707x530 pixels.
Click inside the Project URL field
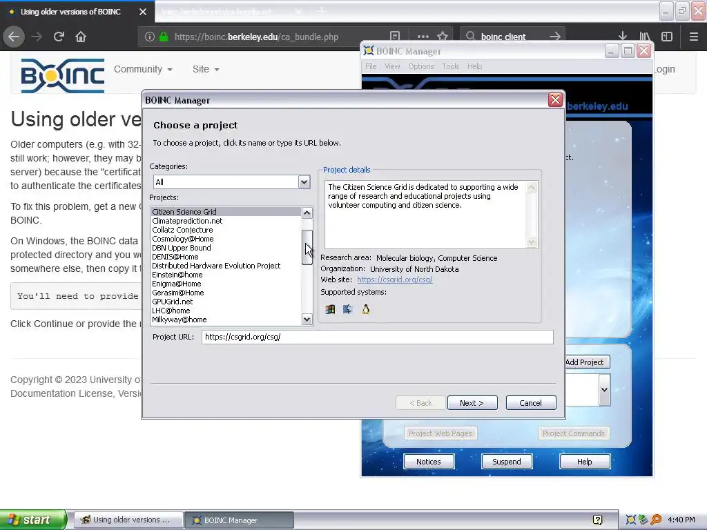378,337
